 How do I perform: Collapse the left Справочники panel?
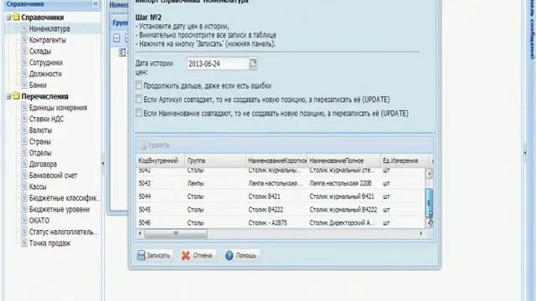coord(95,3)
